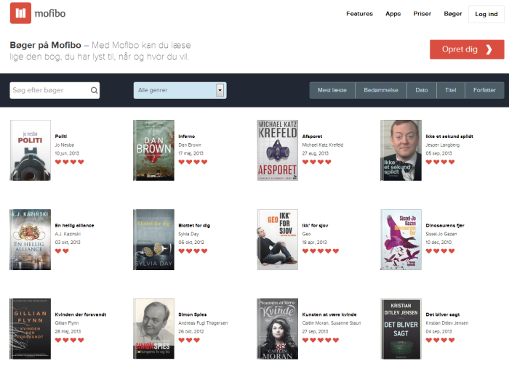
Task: Click the Det bliver sagt title
Action: [x=442, y=314]
